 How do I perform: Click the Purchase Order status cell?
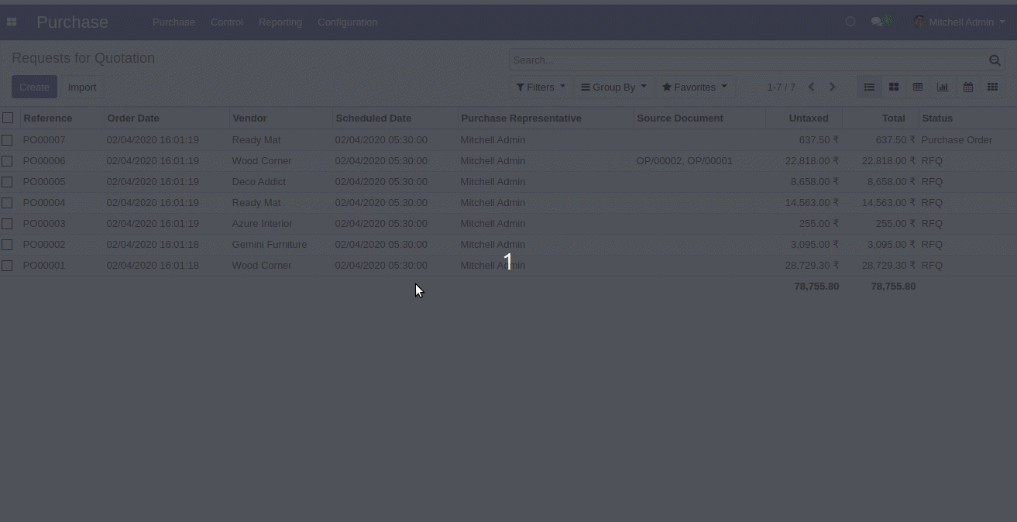pyautogui.click(x=957, y=140)
